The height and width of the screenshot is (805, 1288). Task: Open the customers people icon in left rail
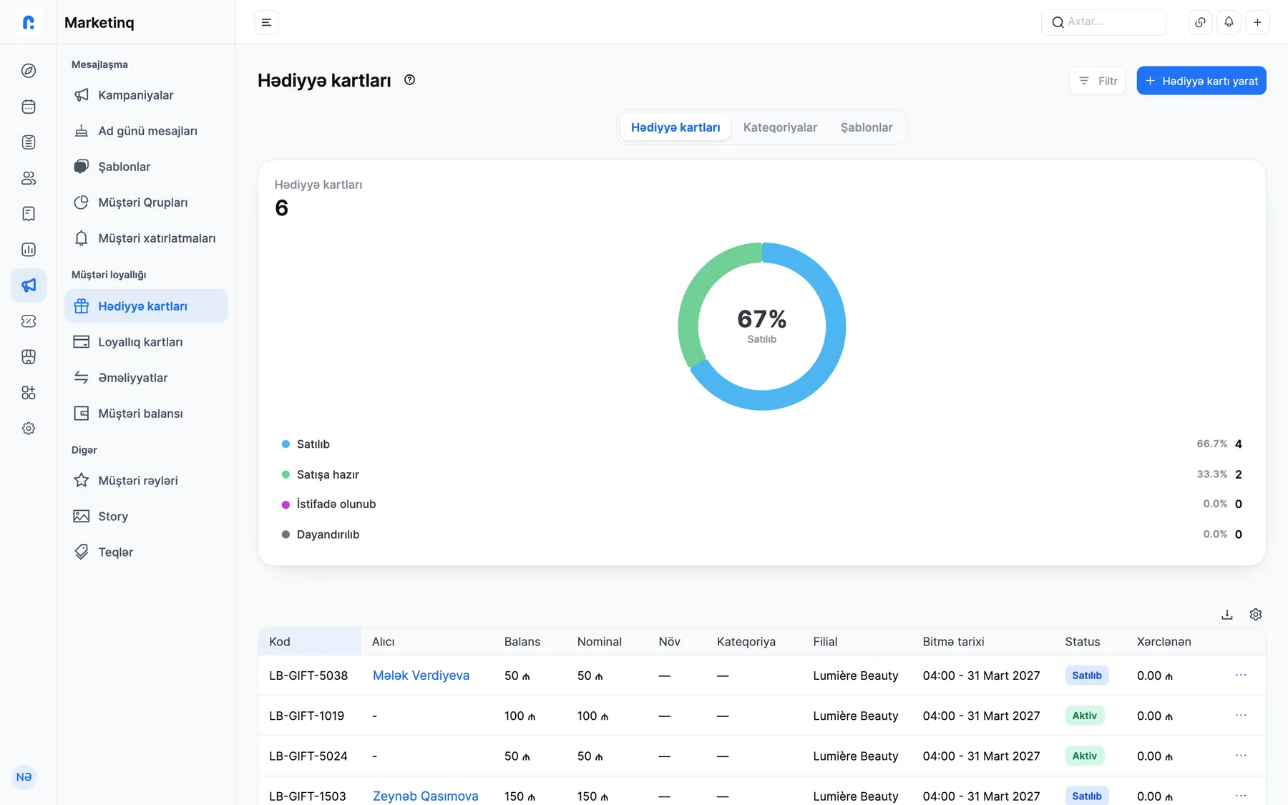coord(29,178)
